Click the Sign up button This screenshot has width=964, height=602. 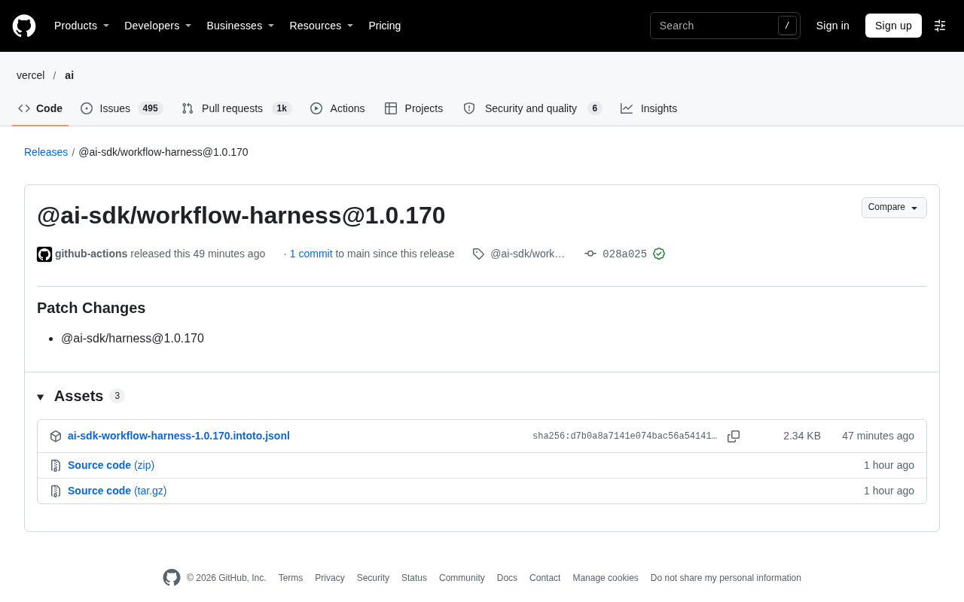[x=893, y=26]
